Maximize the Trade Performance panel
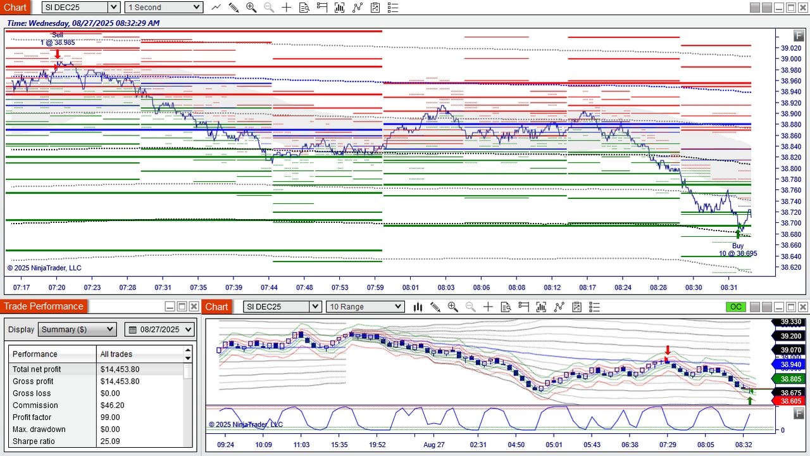Screen dimensions: 810x456 pos(182,307)
